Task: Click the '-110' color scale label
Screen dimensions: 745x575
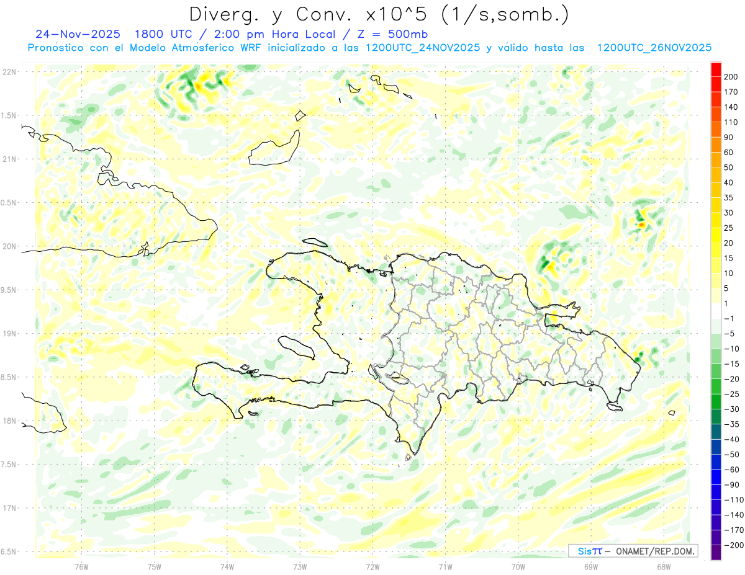Action: [734, 501]
